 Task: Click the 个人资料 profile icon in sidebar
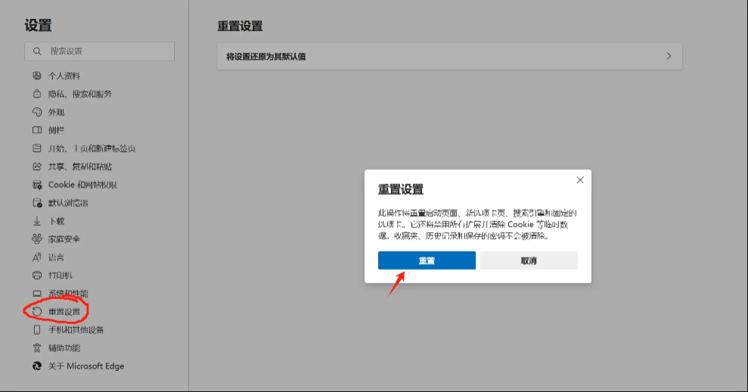[36, 76]
